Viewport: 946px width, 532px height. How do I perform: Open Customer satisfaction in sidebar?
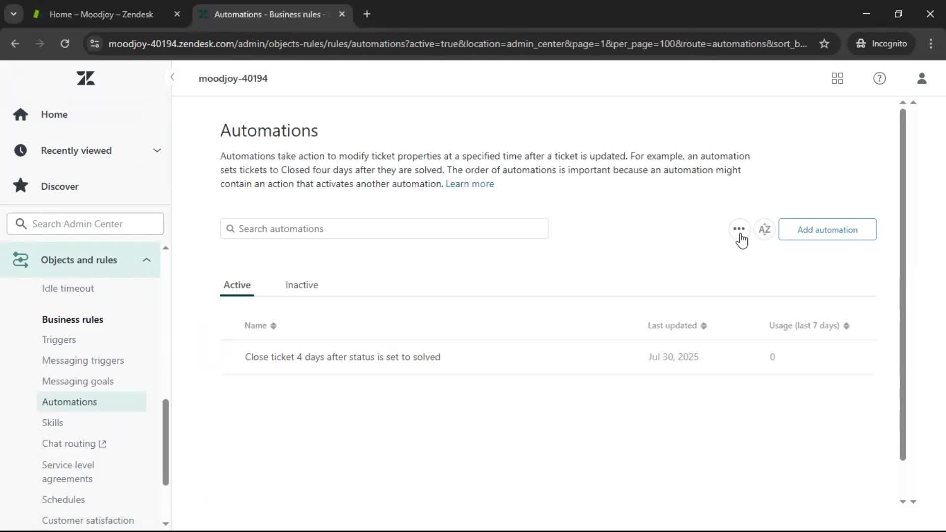88,520
